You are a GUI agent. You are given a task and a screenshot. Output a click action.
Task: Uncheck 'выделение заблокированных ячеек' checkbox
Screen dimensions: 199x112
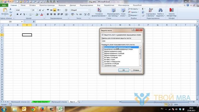click(103, 47)
